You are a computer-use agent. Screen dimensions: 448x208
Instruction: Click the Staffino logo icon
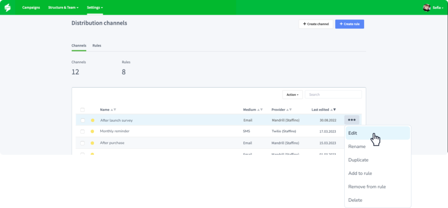coord(7,8)
